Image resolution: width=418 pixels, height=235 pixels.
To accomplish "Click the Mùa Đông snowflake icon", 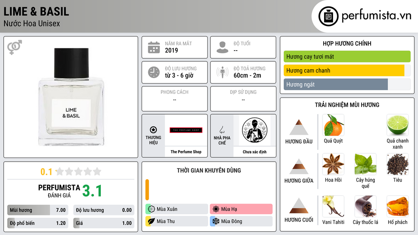I will click(216, 221).
